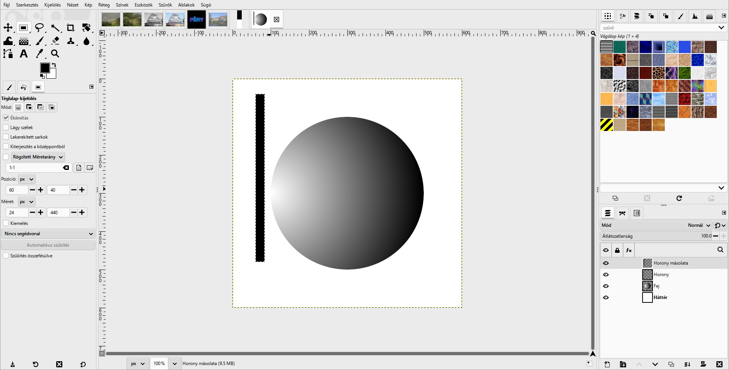Create a new layer from layers panel
729x370 pixels.
[607, 364]
